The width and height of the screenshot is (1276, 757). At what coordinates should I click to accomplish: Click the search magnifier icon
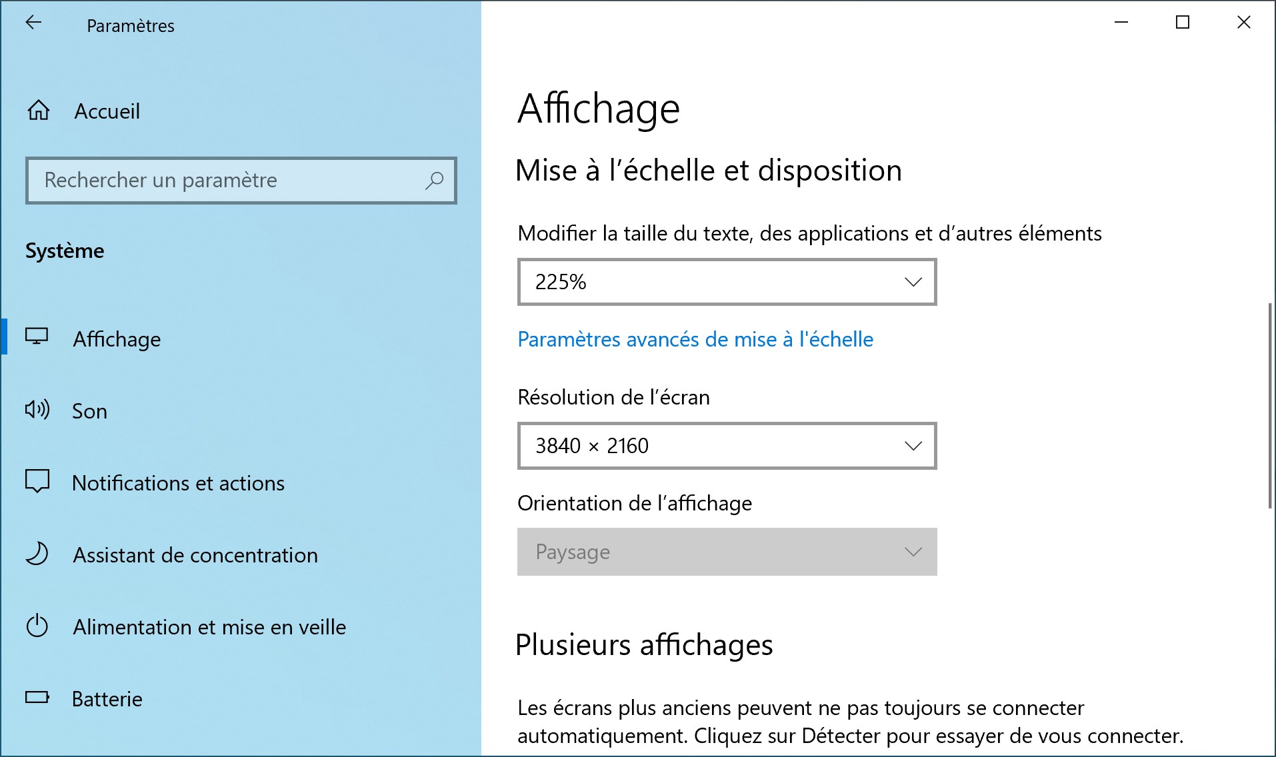click(x=434, y=180)
